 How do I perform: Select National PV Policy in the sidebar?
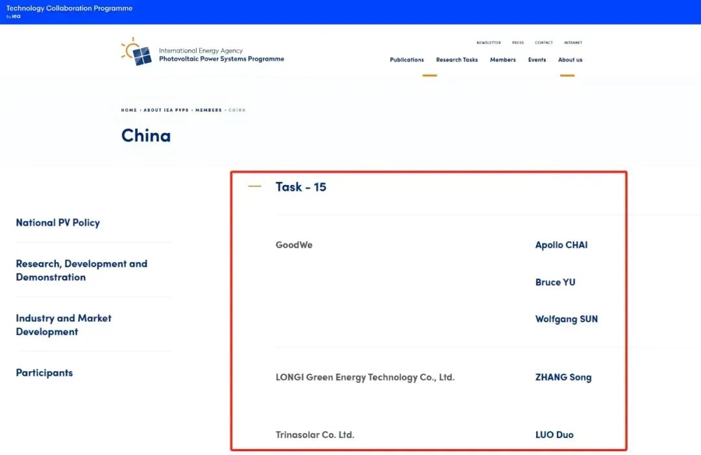point(57,223)
